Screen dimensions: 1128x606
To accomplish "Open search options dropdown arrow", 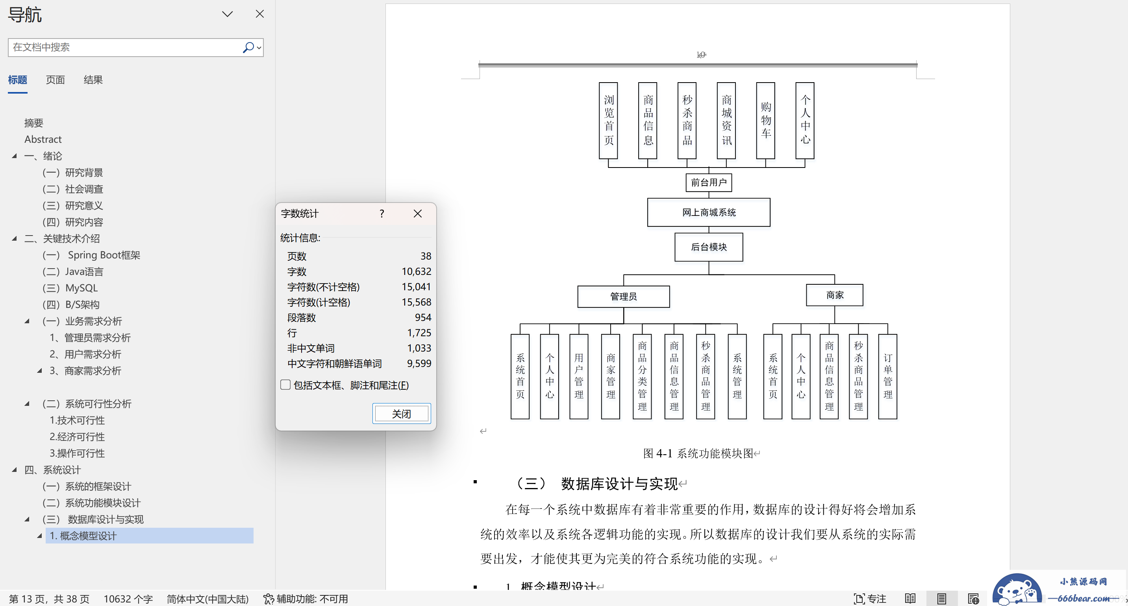I will tap(259, 48).
